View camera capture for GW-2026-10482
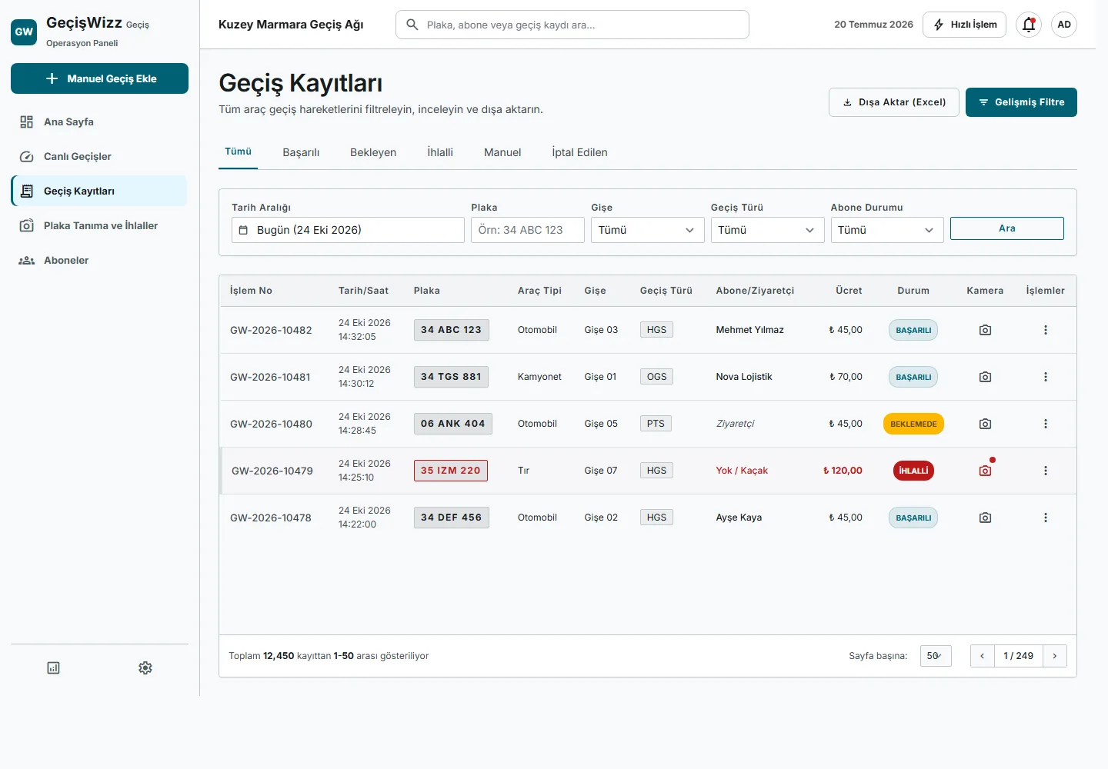1108x769 pixels. (985, 330)
